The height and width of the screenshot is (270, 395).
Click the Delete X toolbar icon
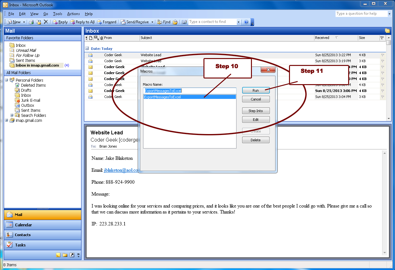[x=46, y=22]
